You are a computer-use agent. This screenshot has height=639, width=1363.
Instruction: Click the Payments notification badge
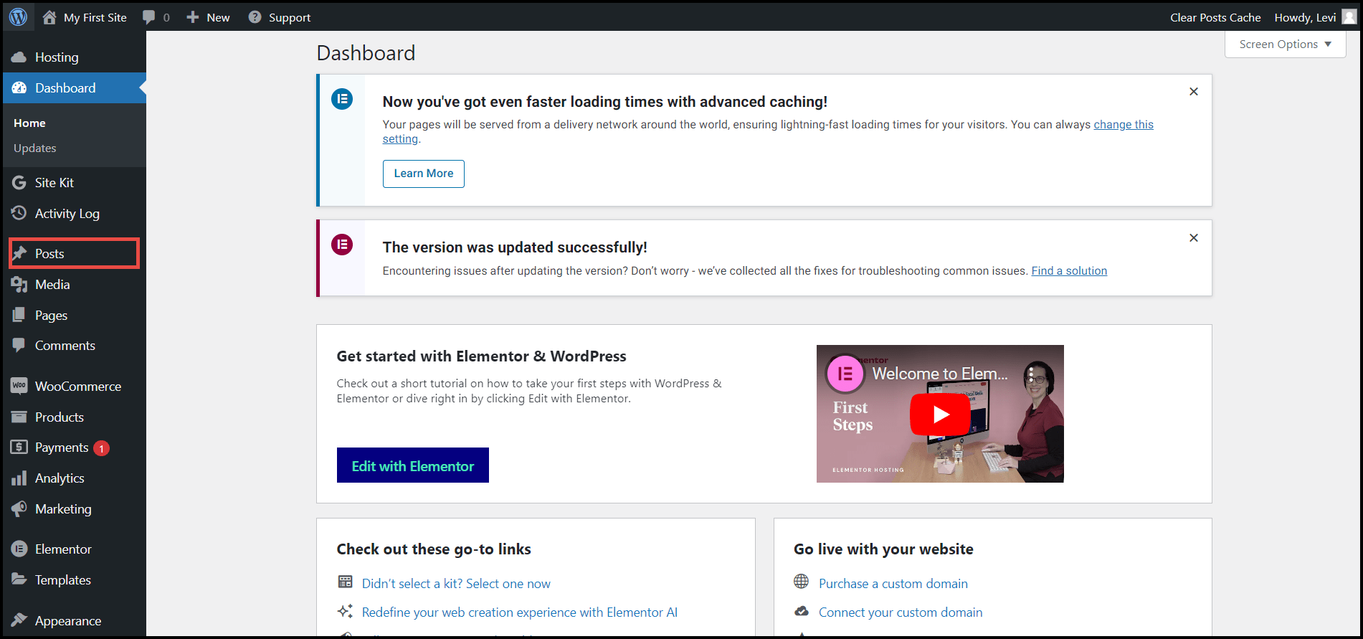pyautogui.click(x=102, y=448)
